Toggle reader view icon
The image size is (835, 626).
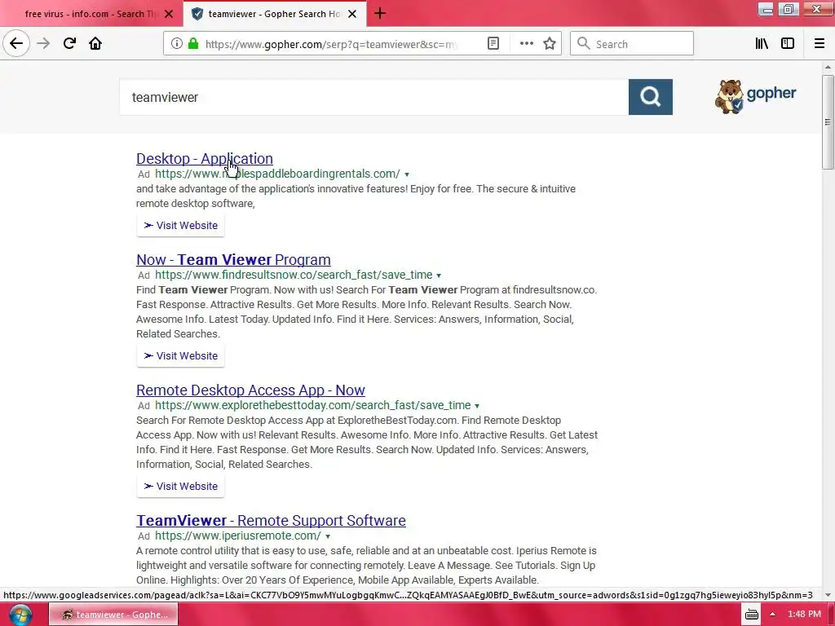493,44
